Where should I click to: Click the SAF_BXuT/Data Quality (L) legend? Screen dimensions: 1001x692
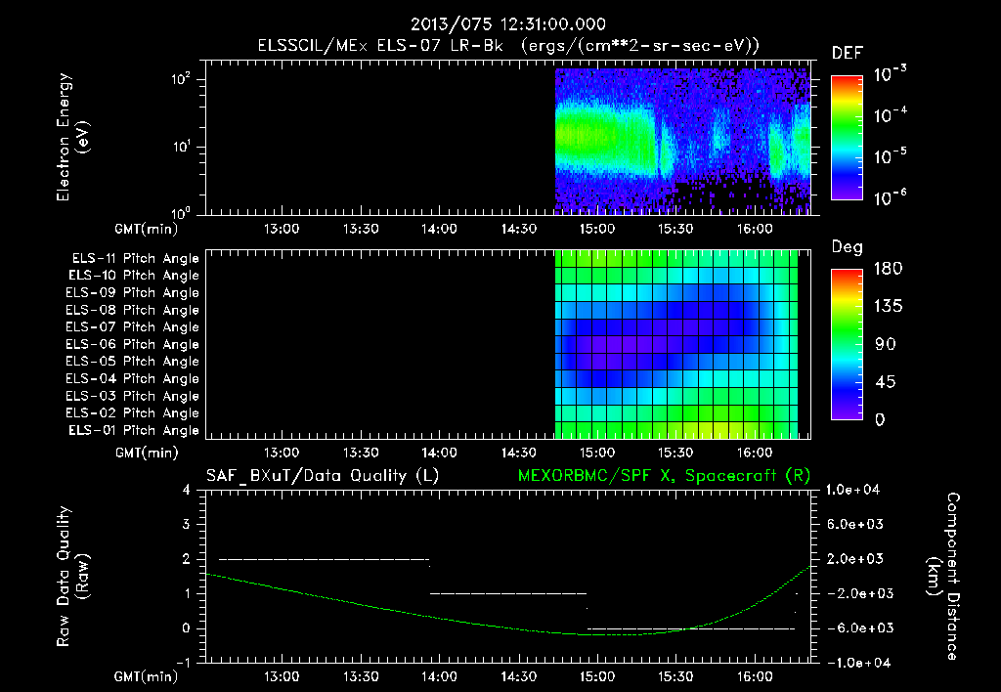click(323, 476)
